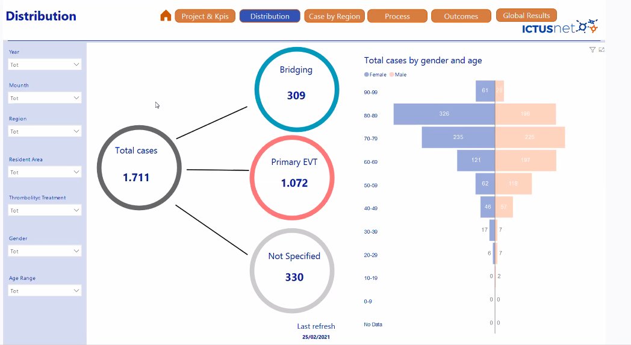Image resolution: width=631 pixels, height=345 pixels.
Task: Click the No Data axis label
Action: pos(373,325)
